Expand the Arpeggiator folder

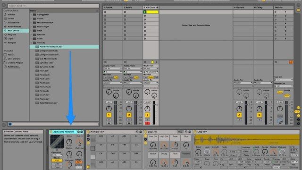(x=31, y=15)
